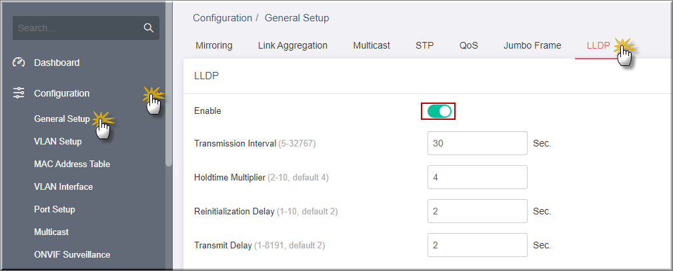Open VLAN Setup in sidebar
Viewport: 673px width, 271px height.
58,142
